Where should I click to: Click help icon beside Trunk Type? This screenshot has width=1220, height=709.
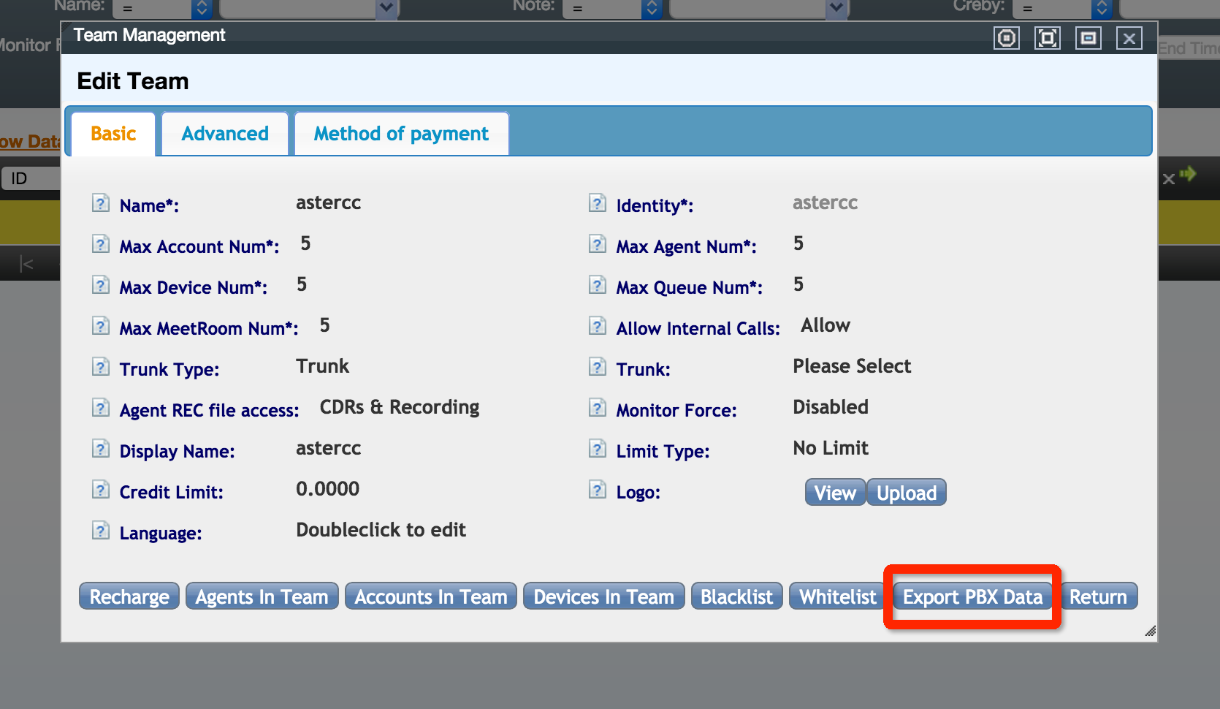click(101, 367)
